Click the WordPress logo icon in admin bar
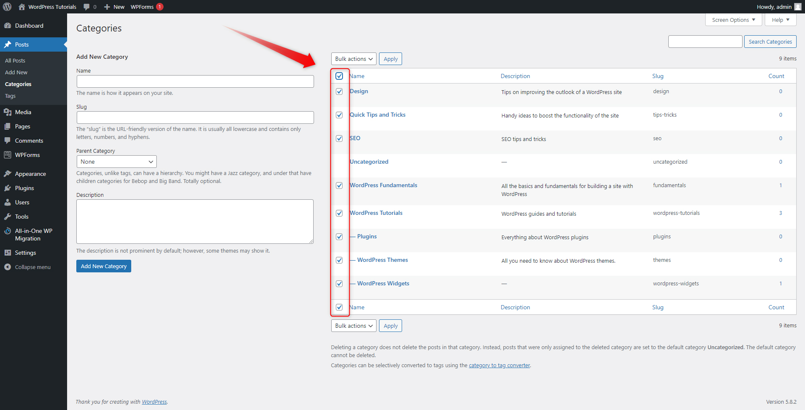The width and height of the screenshot is (805, 410). (x=7, y=7)
